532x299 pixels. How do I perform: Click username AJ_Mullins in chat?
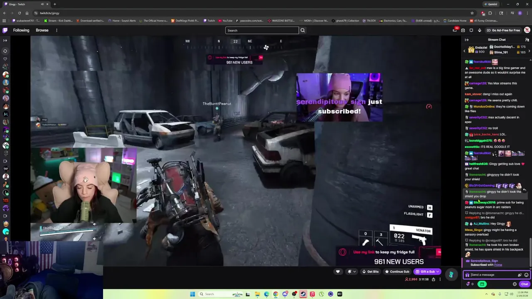481,224
